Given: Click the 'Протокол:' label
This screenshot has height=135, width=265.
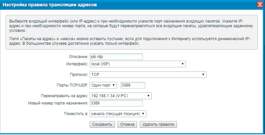Looking at the screenshot, I should pos(79,75).
